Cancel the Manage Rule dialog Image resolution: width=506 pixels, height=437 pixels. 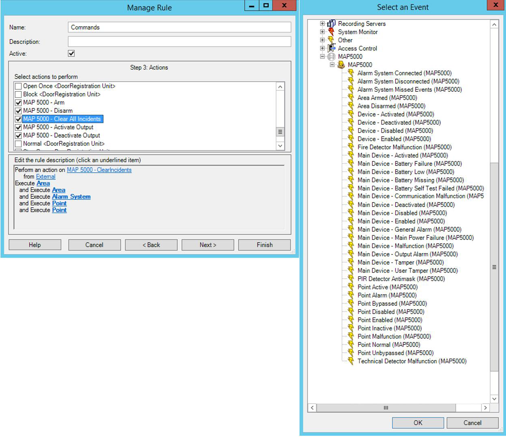[x=94, y=245]
